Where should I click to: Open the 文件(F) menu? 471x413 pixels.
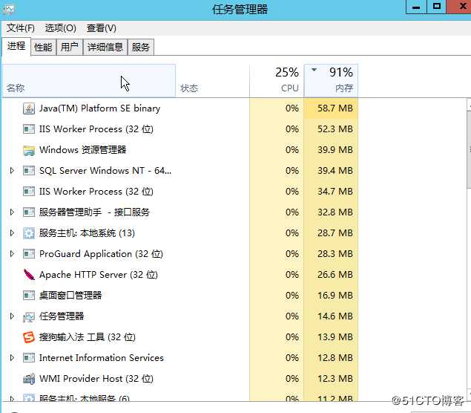click(21, 28)
